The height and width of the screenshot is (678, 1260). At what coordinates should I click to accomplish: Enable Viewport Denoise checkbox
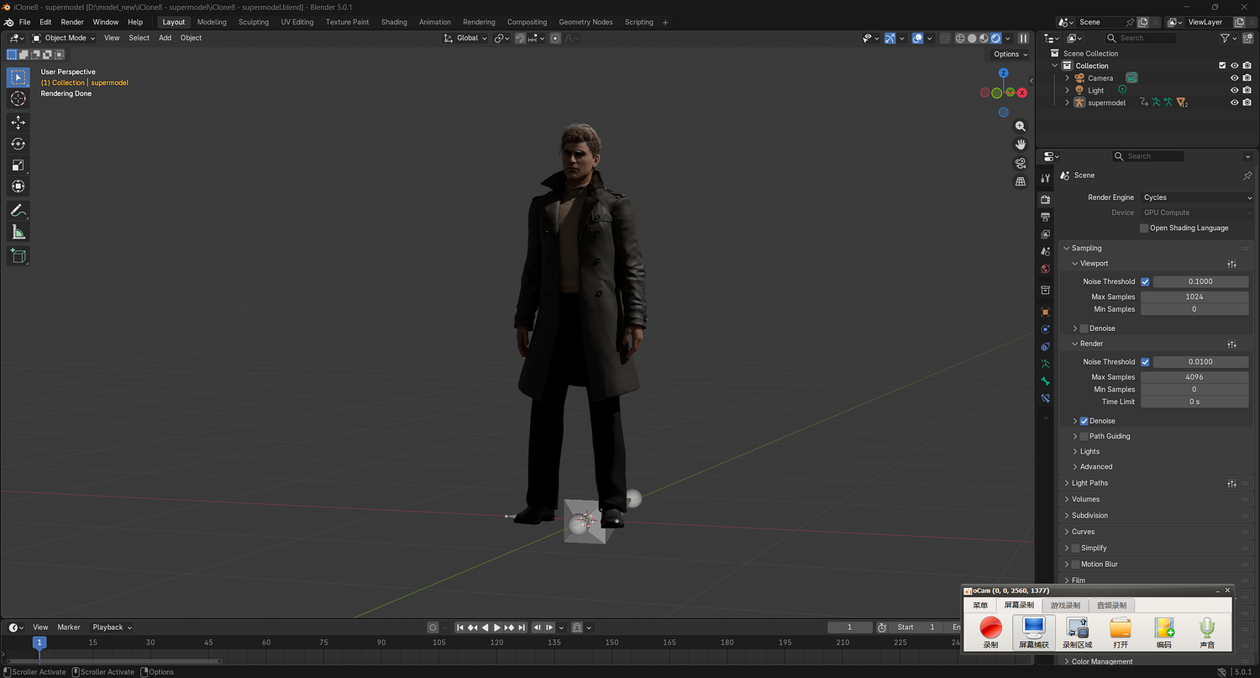tap(1084, 328)
